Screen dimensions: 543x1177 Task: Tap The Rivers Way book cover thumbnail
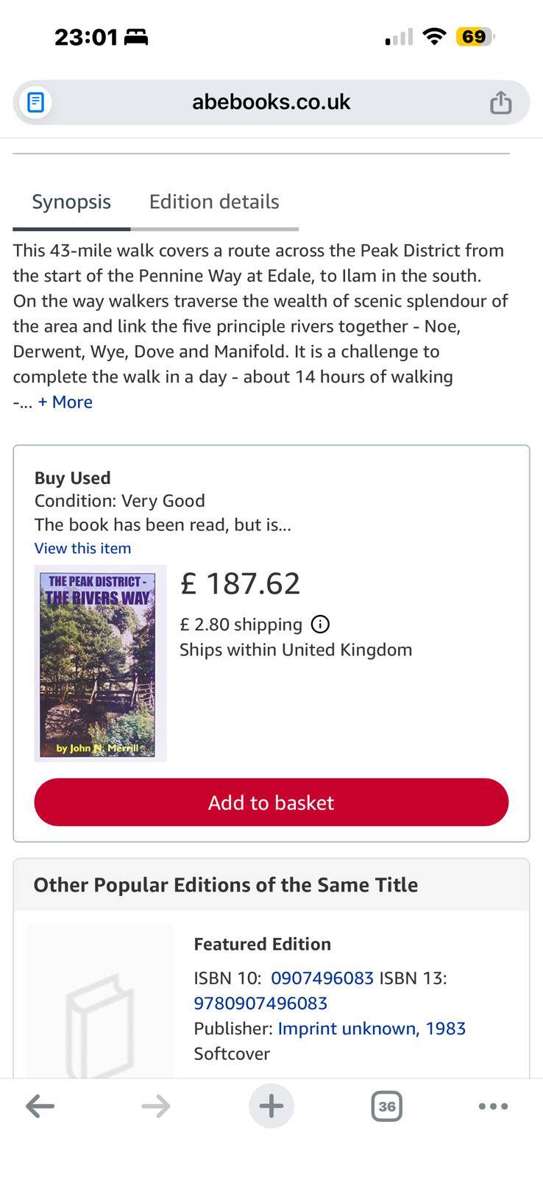tap(100, 664)
